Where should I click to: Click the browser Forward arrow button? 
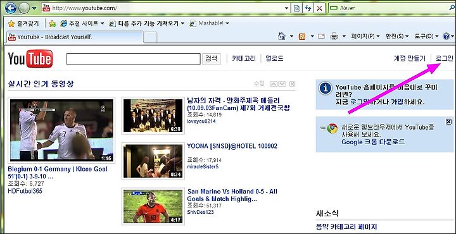point(24,8)
